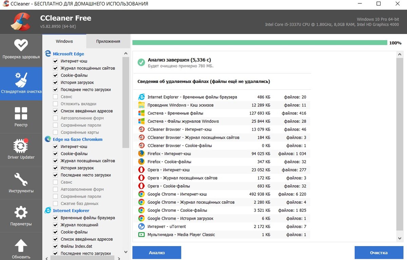Click the Edge на базе Chromium heading
The width and height of the screenshot is (407, 260).
[78, 139]
